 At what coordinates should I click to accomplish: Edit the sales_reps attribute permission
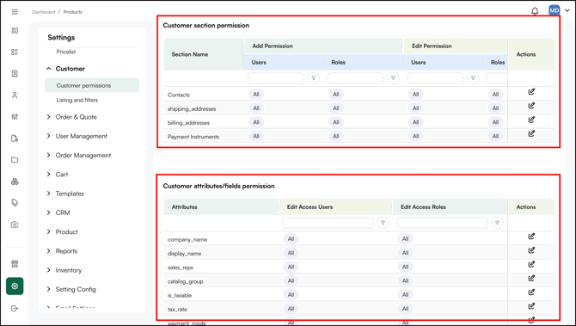(531, 264)
